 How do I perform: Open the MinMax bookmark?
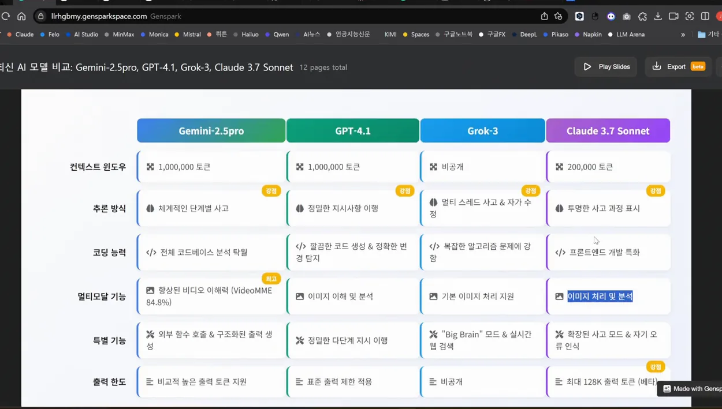click(120, 35)
